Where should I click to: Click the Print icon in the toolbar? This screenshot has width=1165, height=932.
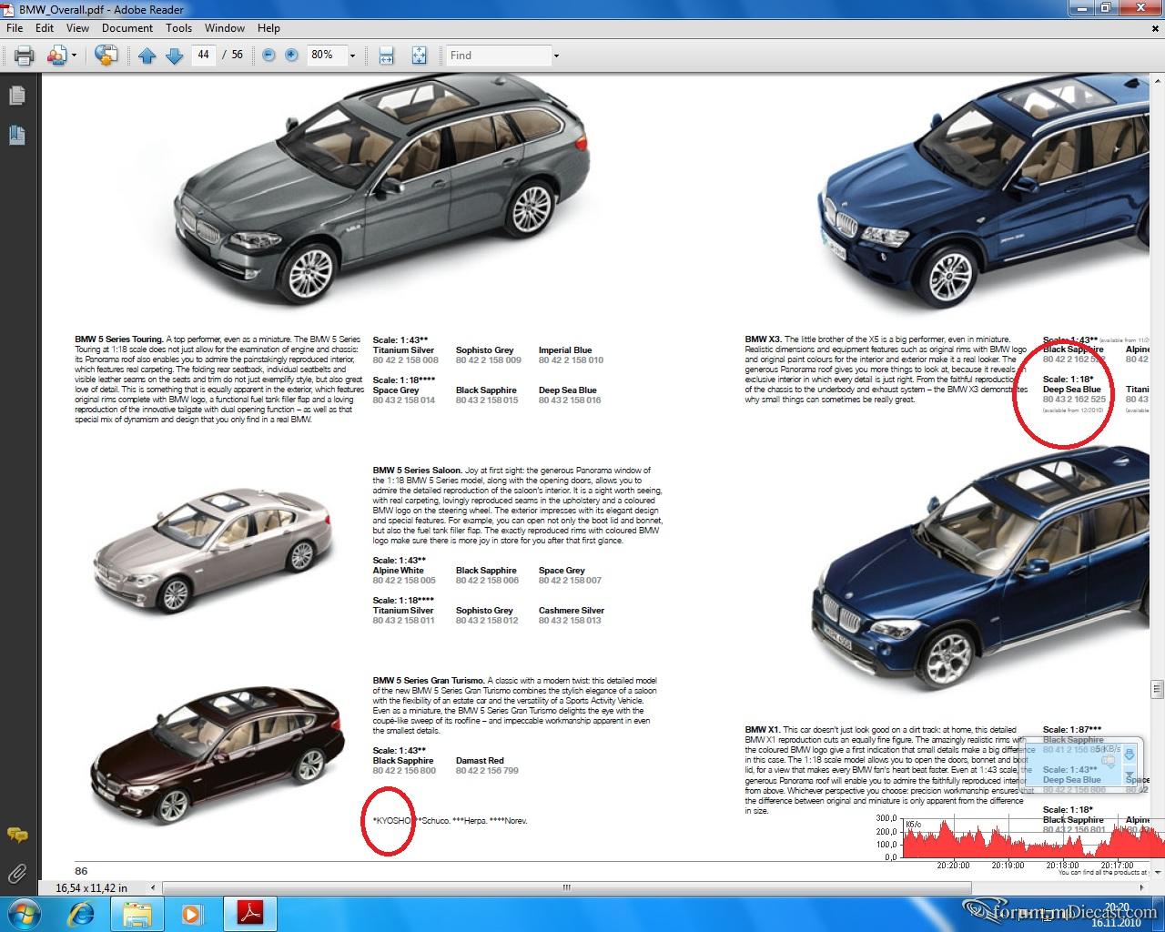pyautogui.click(x=24, y=56)
